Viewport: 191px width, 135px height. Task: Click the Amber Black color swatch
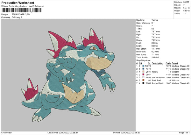coord(143,83)
